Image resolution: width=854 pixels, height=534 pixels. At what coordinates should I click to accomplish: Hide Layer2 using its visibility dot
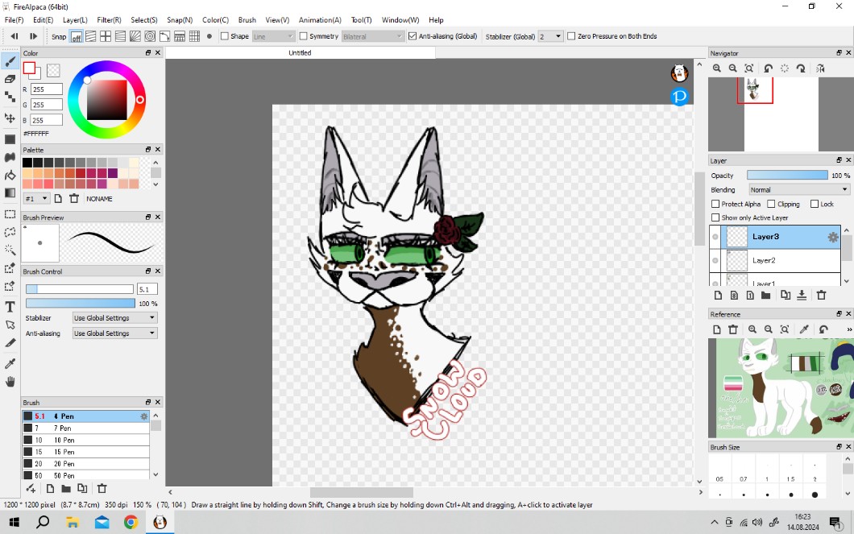pos(715,260)
